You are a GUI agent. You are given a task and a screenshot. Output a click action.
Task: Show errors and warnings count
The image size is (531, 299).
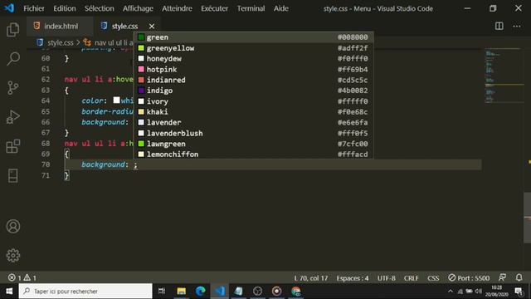pos(22,278)
